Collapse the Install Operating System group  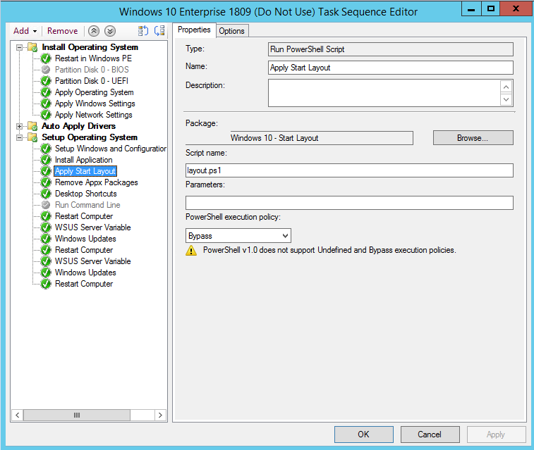pyautogui.click(x=20, y=47)
